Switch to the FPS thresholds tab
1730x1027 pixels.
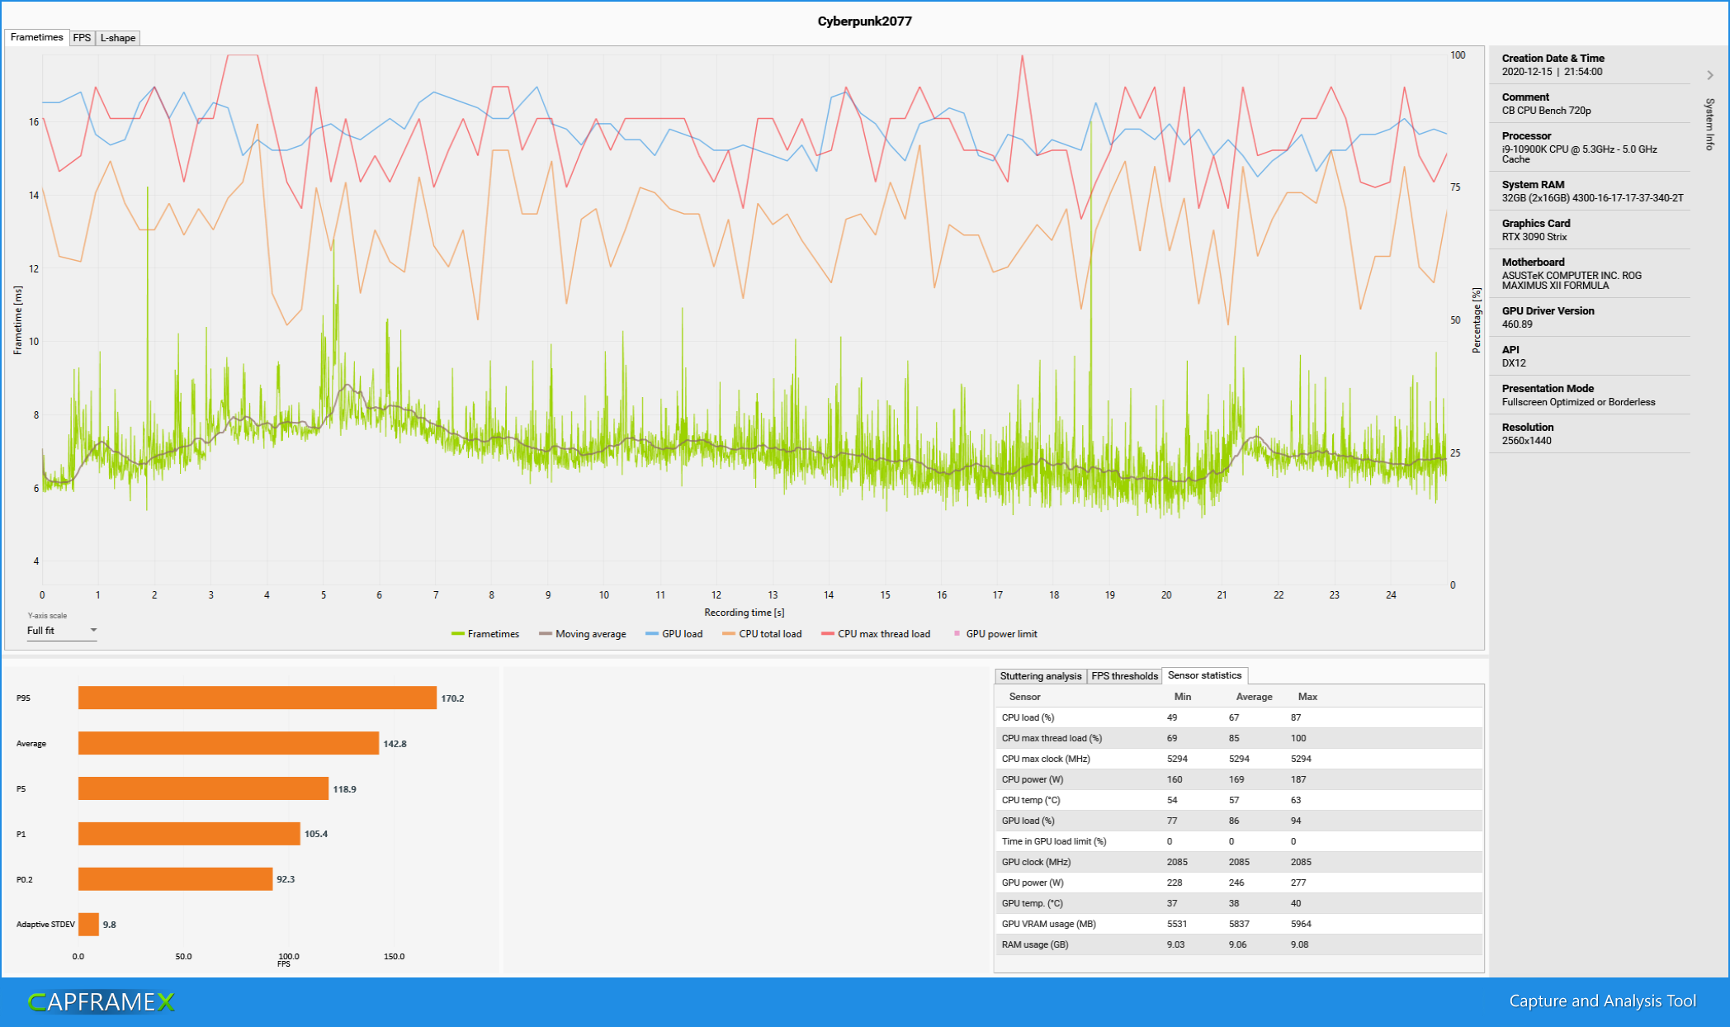click(x=1124, y=676)
